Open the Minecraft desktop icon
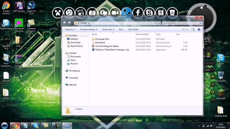The image size is (230, 129). point(221,94)
